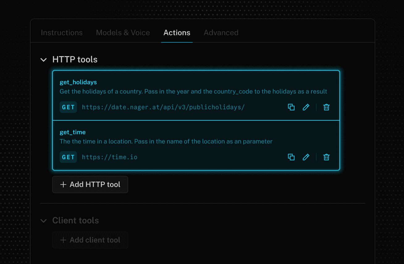Copy the get_time tool
This screenshot has width=404, height=264.
(291, 157)
